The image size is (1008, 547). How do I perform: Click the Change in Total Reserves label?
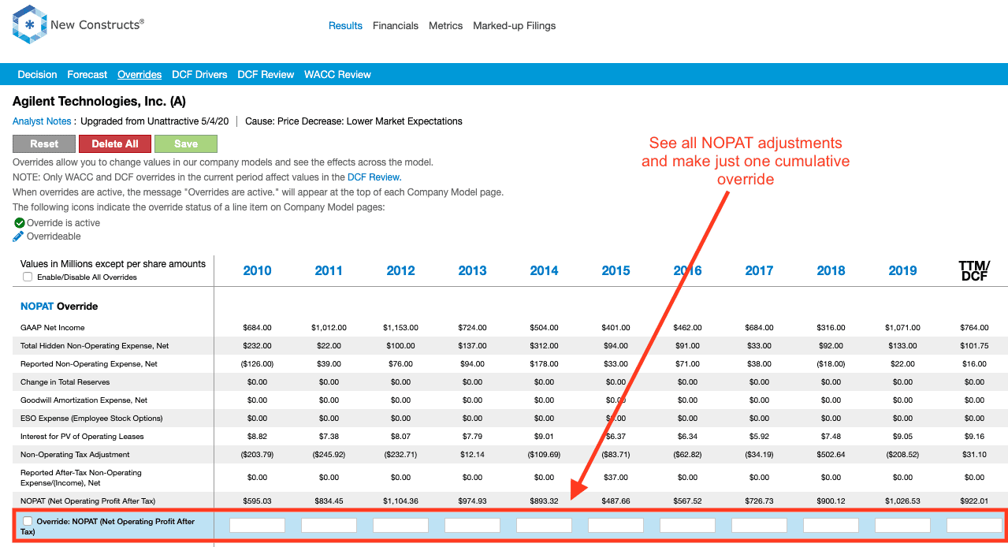65,382
